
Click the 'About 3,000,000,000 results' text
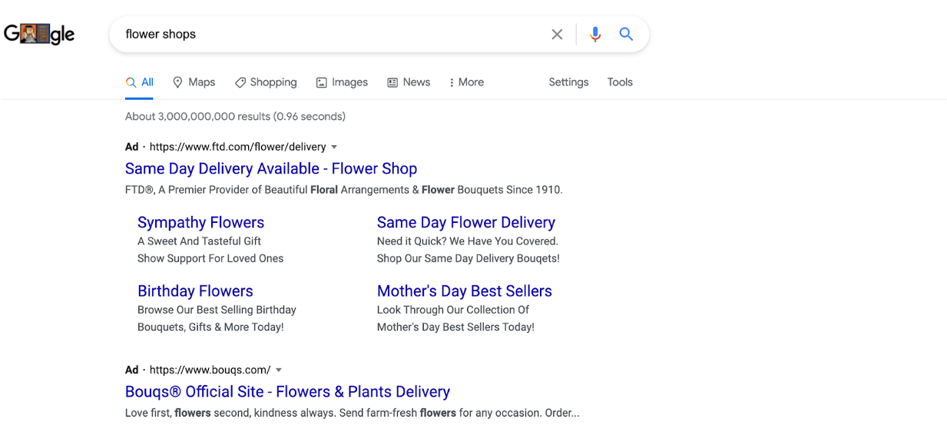click(235, 117)
